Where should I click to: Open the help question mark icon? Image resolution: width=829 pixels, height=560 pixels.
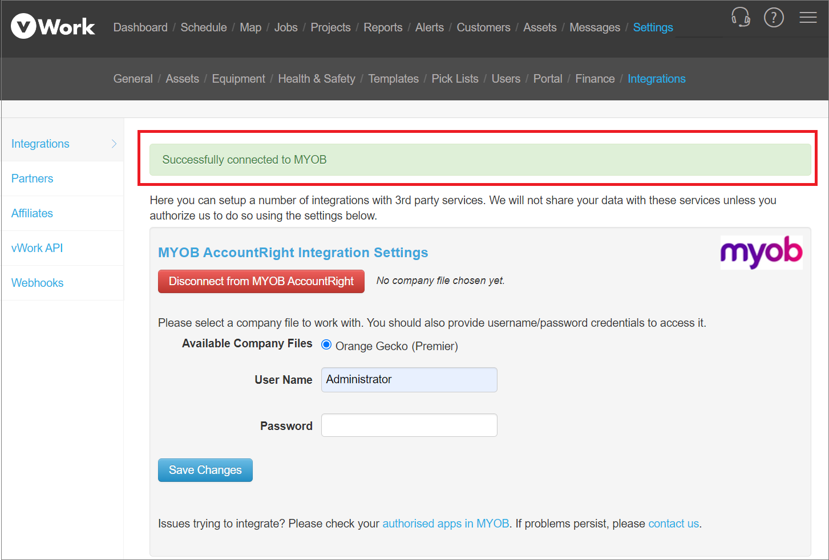click(x=774, y=17)
